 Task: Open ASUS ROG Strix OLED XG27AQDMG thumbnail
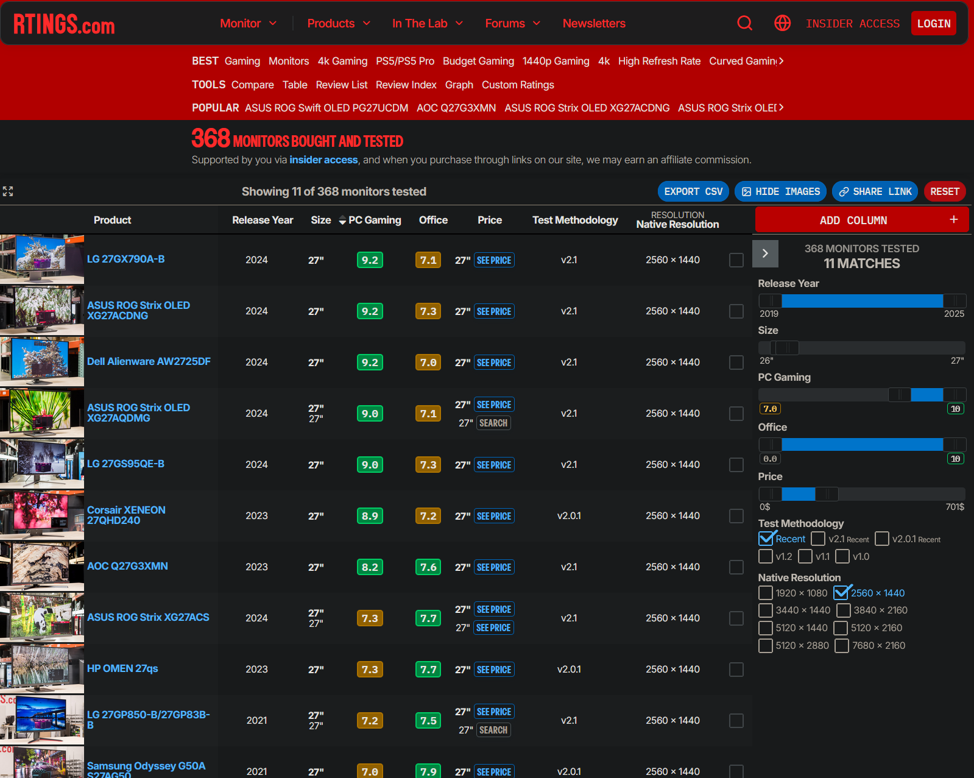[42, 413]
